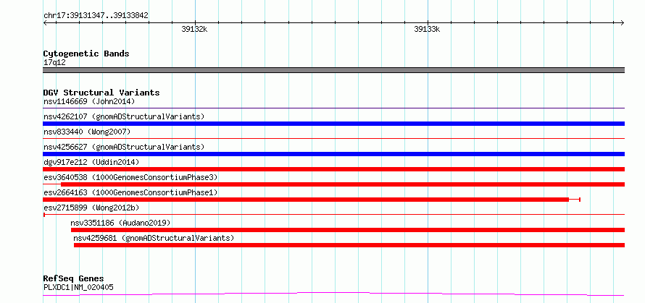Click the nsv833440 (Wong2007) label

pyautogui.click(x=87, y=132)
